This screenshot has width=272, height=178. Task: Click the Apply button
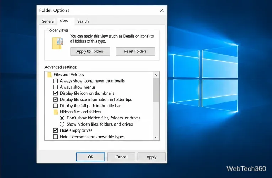tap(151, 157)
